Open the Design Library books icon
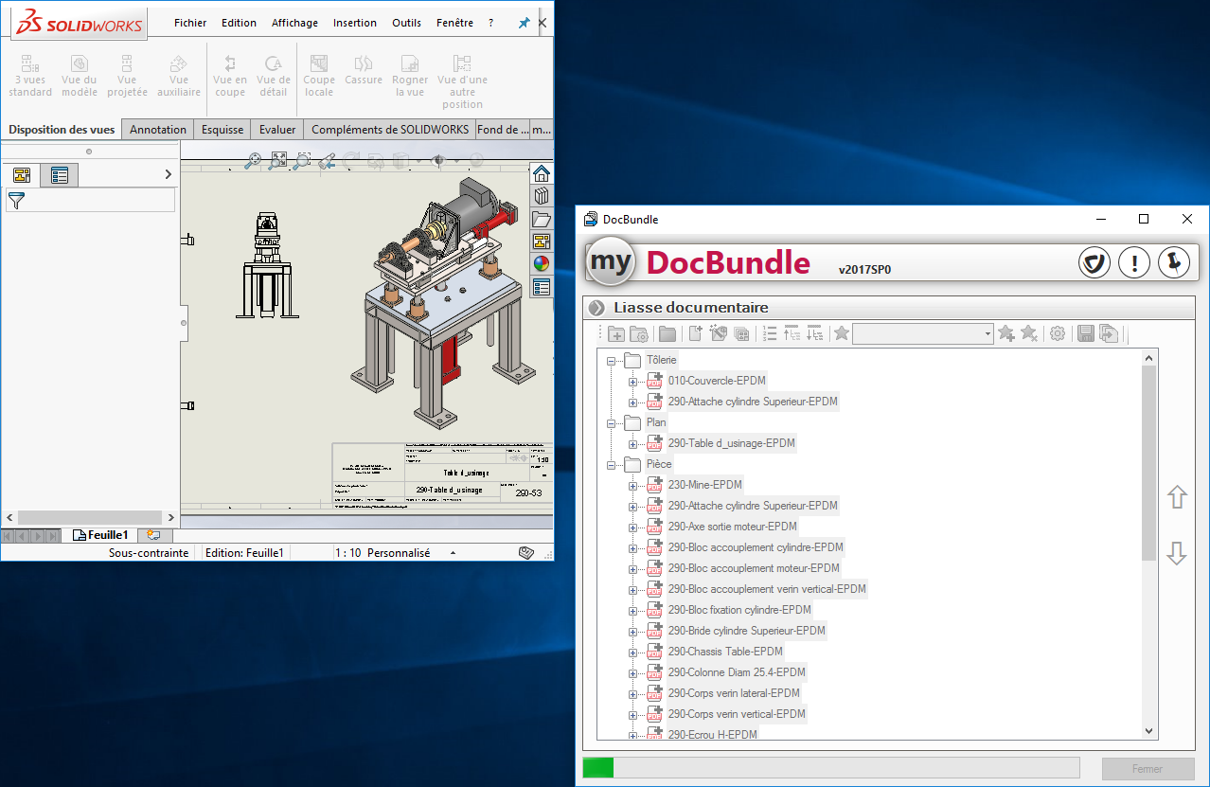The image size is (1210, 787). point(542,196)
